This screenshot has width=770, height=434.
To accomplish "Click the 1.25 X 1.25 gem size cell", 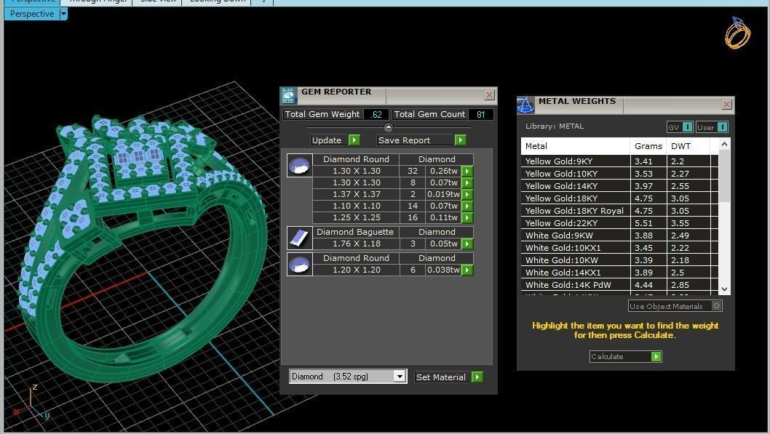I will [x=357, y=218].
